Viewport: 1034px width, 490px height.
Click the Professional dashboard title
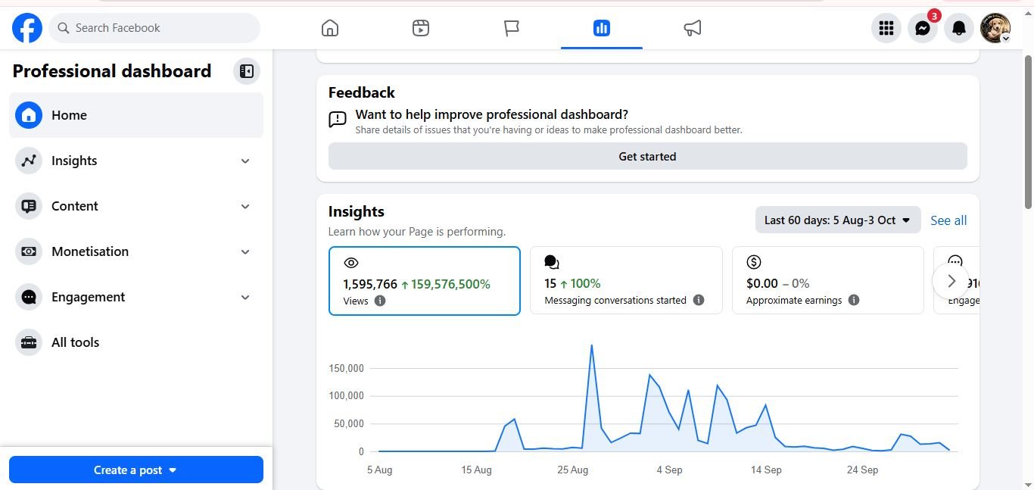coord(112,71)
